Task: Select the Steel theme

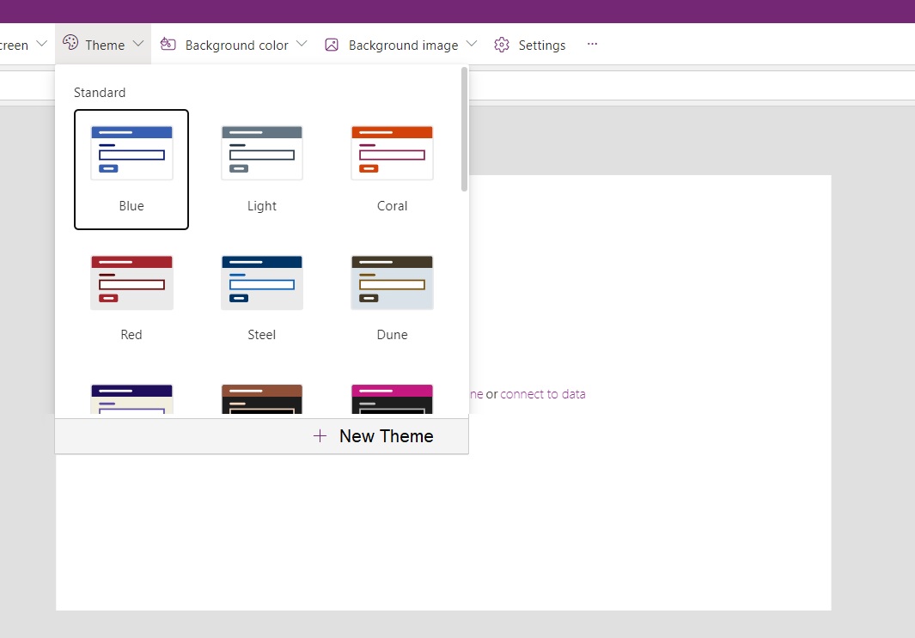Action: pyautogui.click(x=261, y=282)
